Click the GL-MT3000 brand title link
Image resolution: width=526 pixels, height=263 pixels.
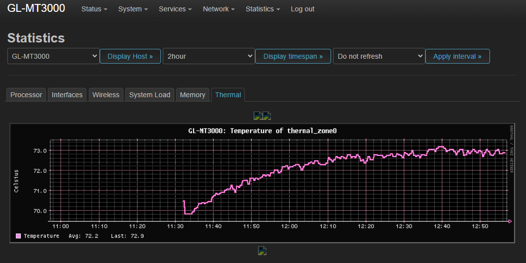(36, 8)
